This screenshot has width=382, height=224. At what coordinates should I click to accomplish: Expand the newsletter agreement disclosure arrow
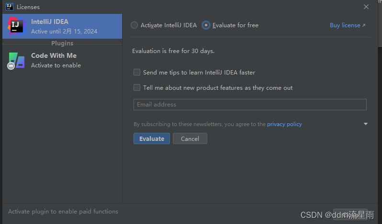[x=366, y=124]
